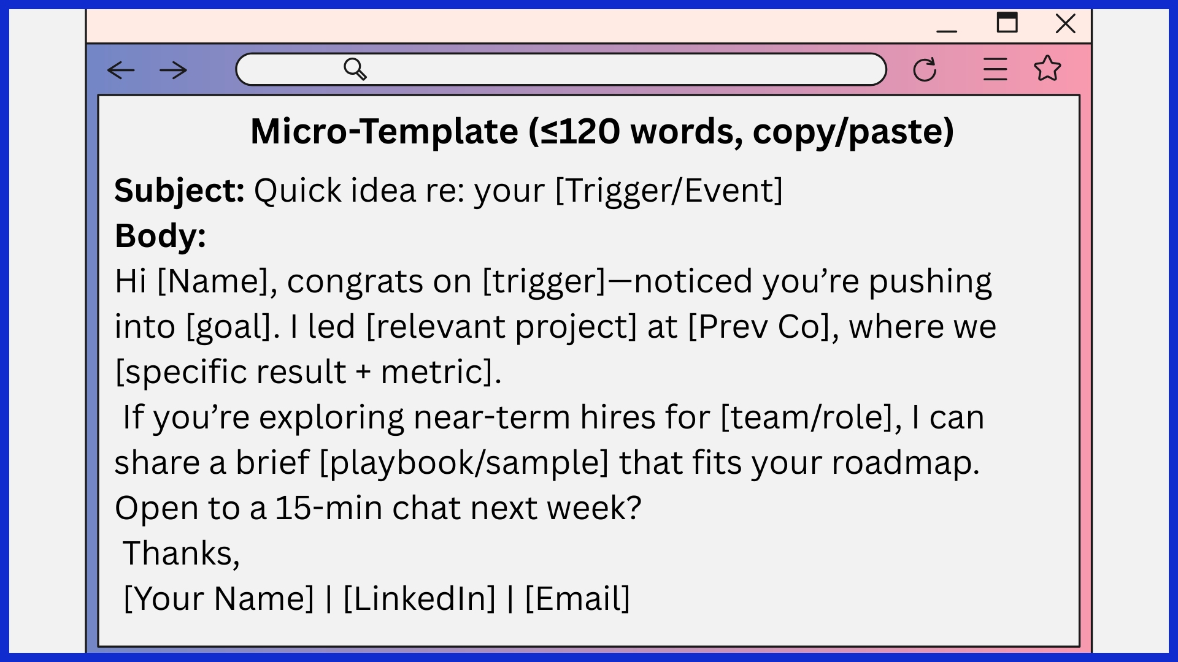
Task: Click the magnifying glass search icon
Action: [x=355, y=69]
